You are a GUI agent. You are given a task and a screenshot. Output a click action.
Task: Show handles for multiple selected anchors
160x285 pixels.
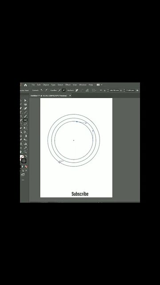tap(60, 90)
